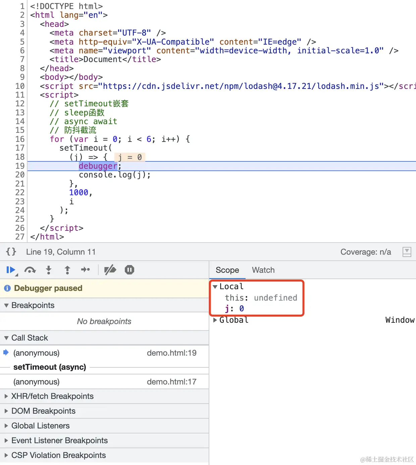The width and height of the screenshot is (416, 465).
Task: Click the No breakpoints message
Action: point(104,321)
